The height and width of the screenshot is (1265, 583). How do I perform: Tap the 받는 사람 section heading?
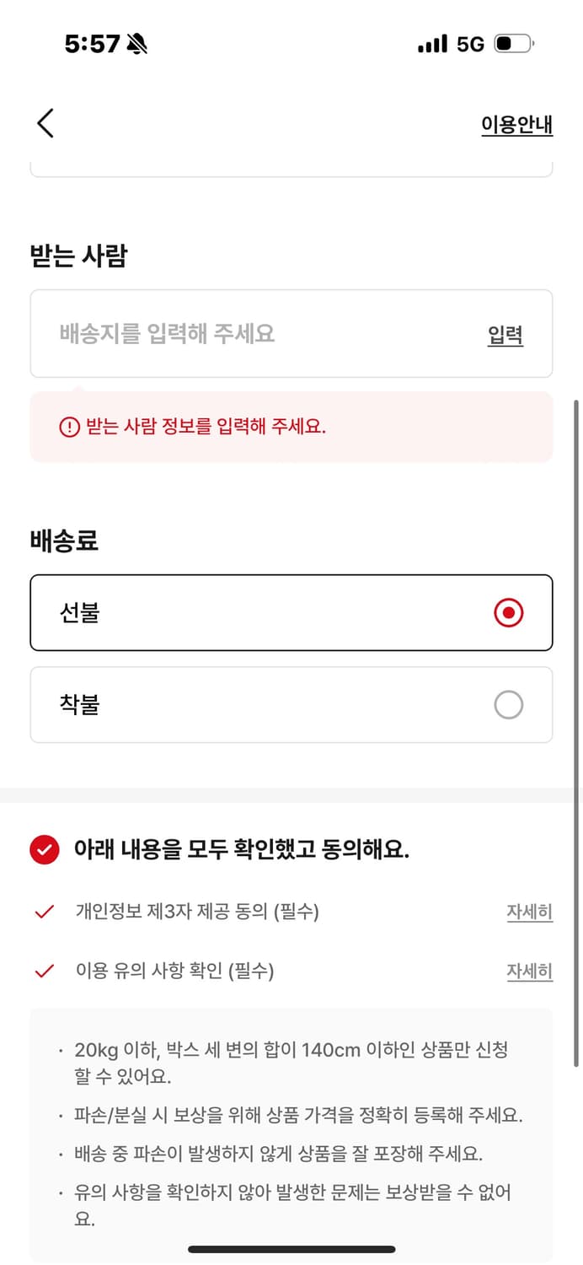tap(77, 255)
